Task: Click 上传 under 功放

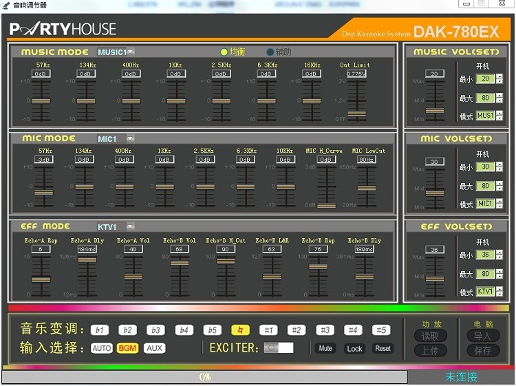Action: (x=430, y=351)
